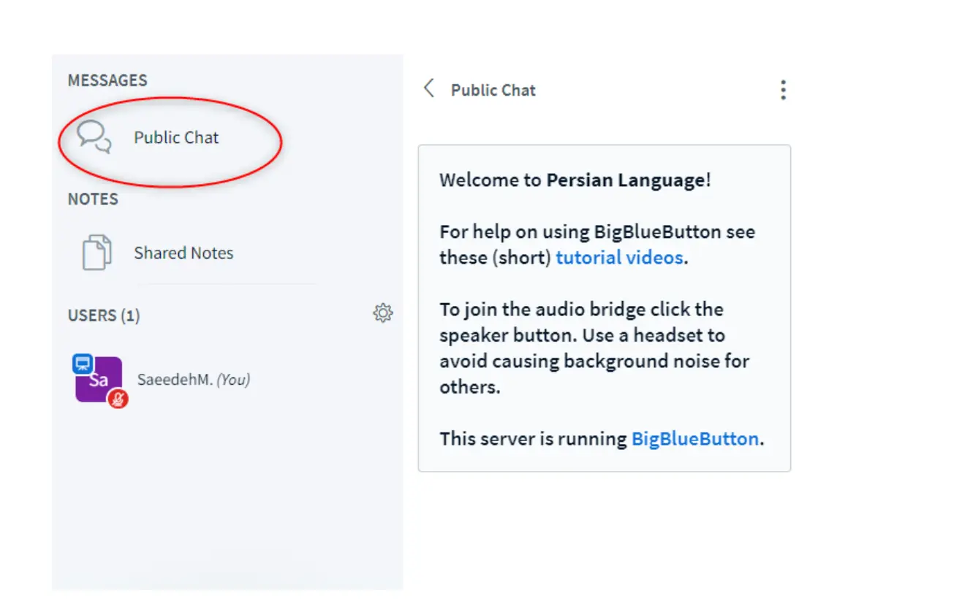Hide Public Chat with the back chevron
The width and height of the screenshot is (962, 609).
click(429, 89)
